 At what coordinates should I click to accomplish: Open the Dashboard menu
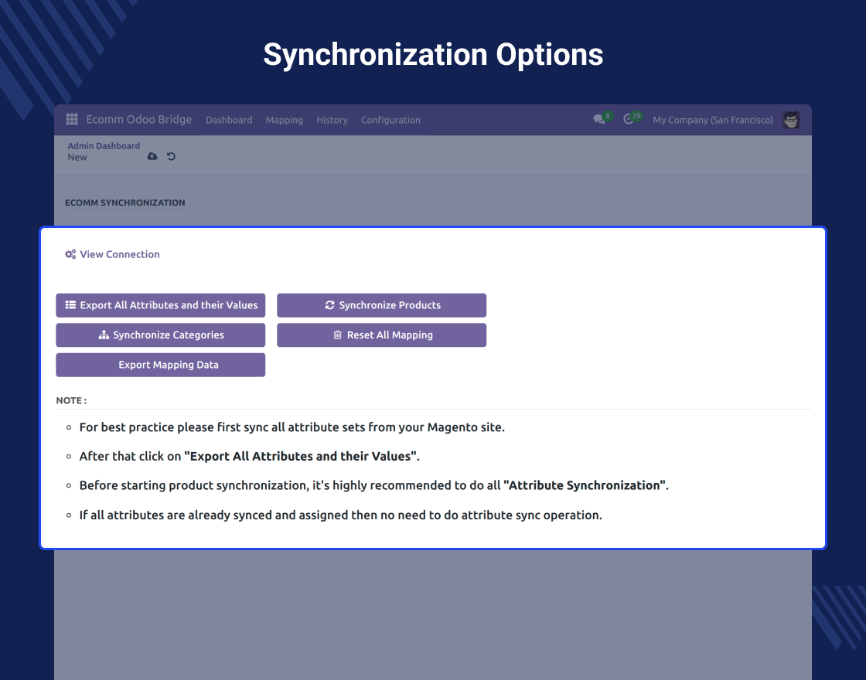click(x=229, y=120)
